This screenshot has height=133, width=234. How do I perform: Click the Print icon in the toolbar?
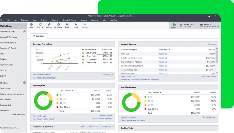(67, 25)
